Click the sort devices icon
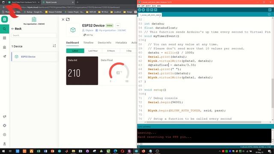The height and width of the screenshot is (154, 274). [54, 46]
